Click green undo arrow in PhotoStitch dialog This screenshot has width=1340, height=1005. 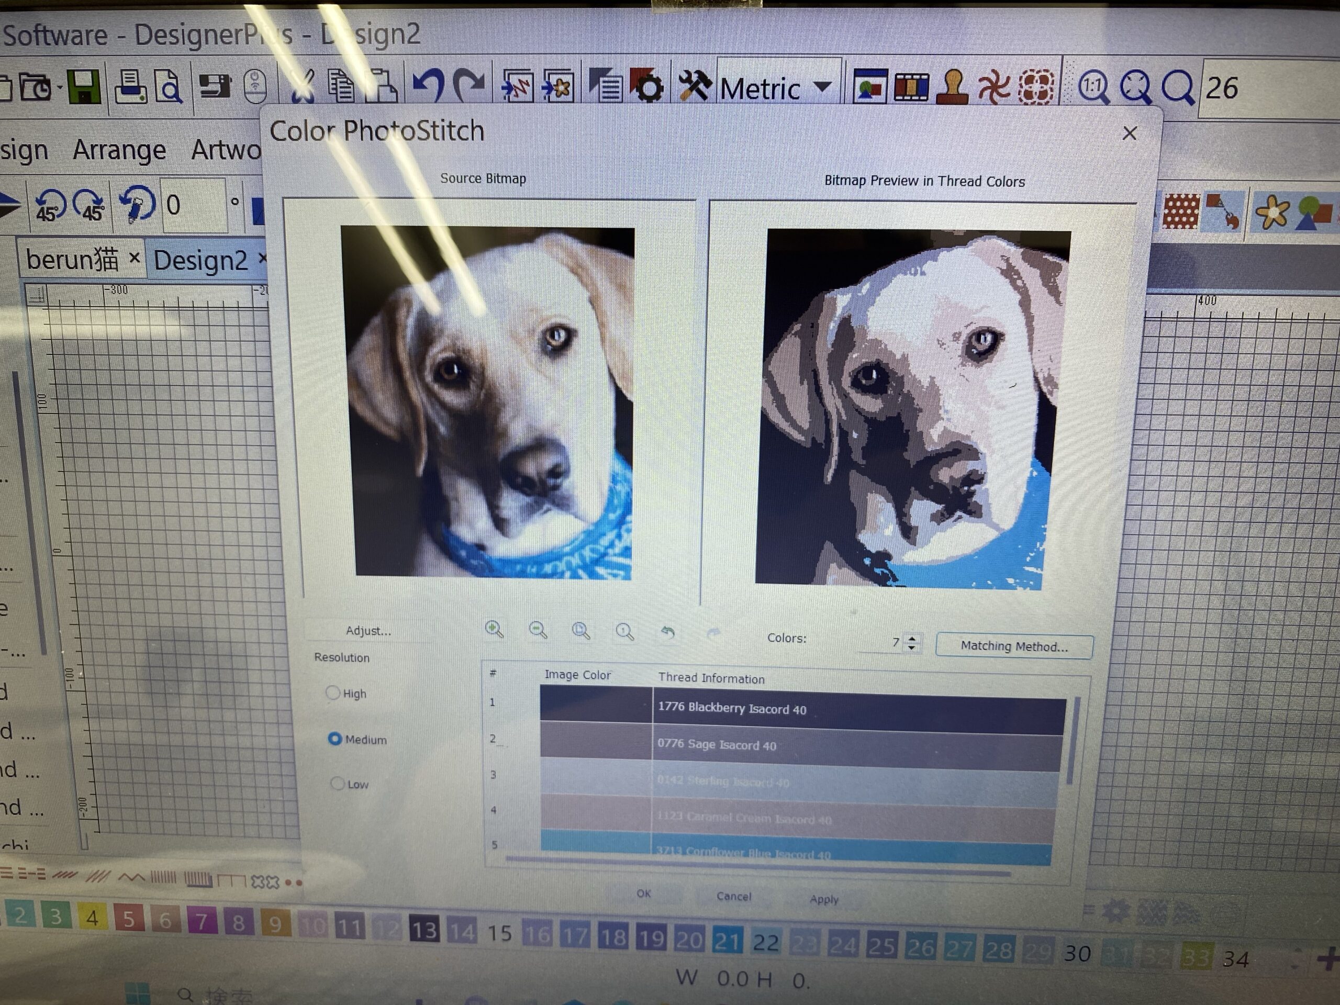[x=668, y=632]
